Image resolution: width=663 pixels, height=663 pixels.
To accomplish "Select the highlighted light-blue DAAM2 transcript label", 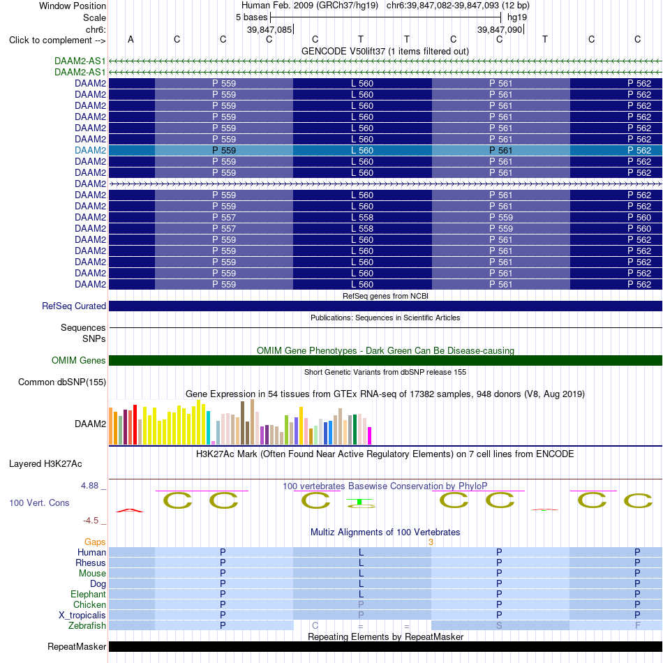I will tap(90, 150).
